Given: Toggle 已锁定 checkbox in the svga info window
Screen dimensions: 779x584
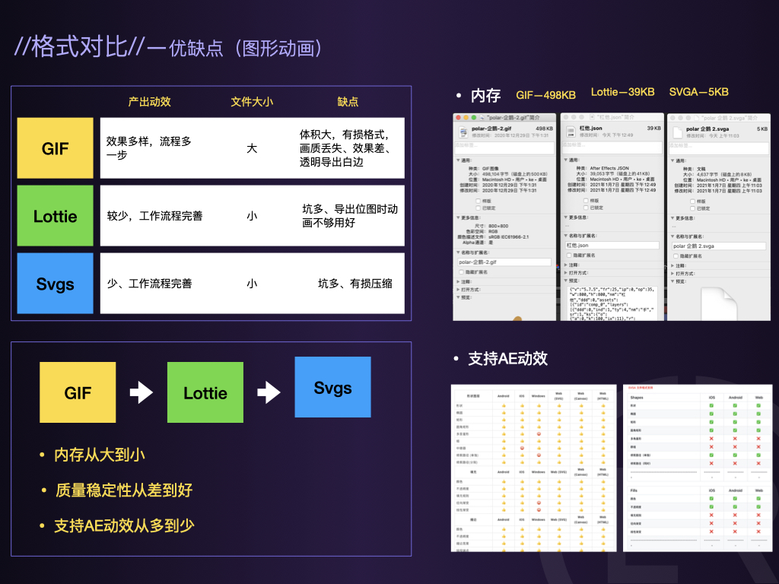Looking at the screenshot, I should coord(692,208).
